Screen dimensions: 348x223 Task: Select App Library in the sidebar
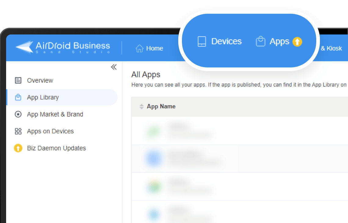pos(62,97)
